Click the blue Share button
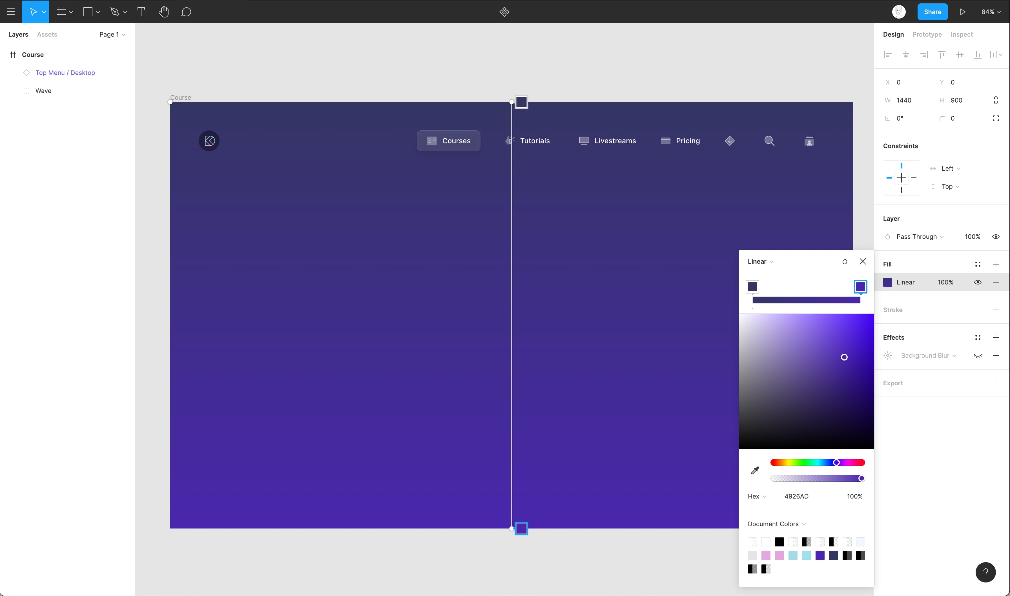1010x596 pixels. pyautogui.click(x=932, y=12)
